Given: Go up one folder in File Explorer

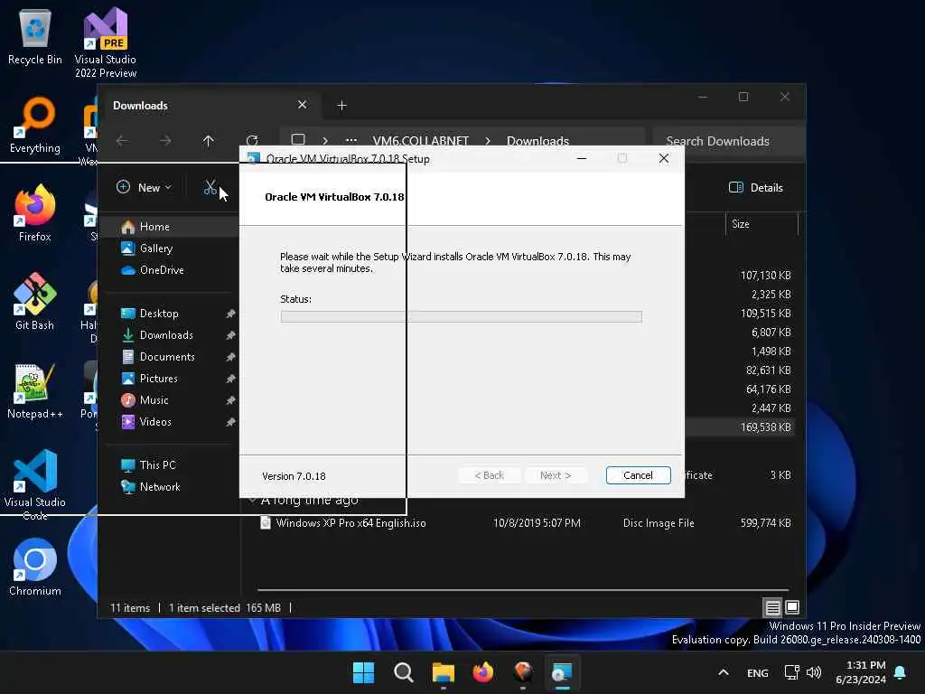Looking at the screenshot, I should click(x=209, y=141).
